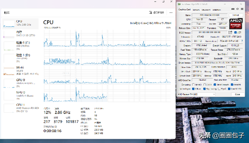Click the Close button in GPU-Z
249x143 pixels.
(x=237, y=94)
